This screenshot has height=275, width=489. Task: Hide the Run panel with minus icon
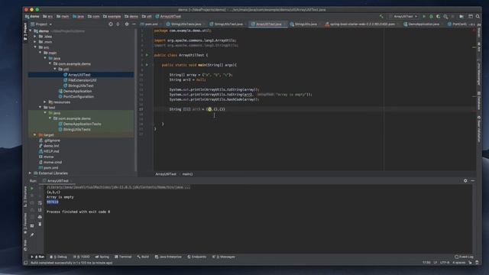pos(473,180)
